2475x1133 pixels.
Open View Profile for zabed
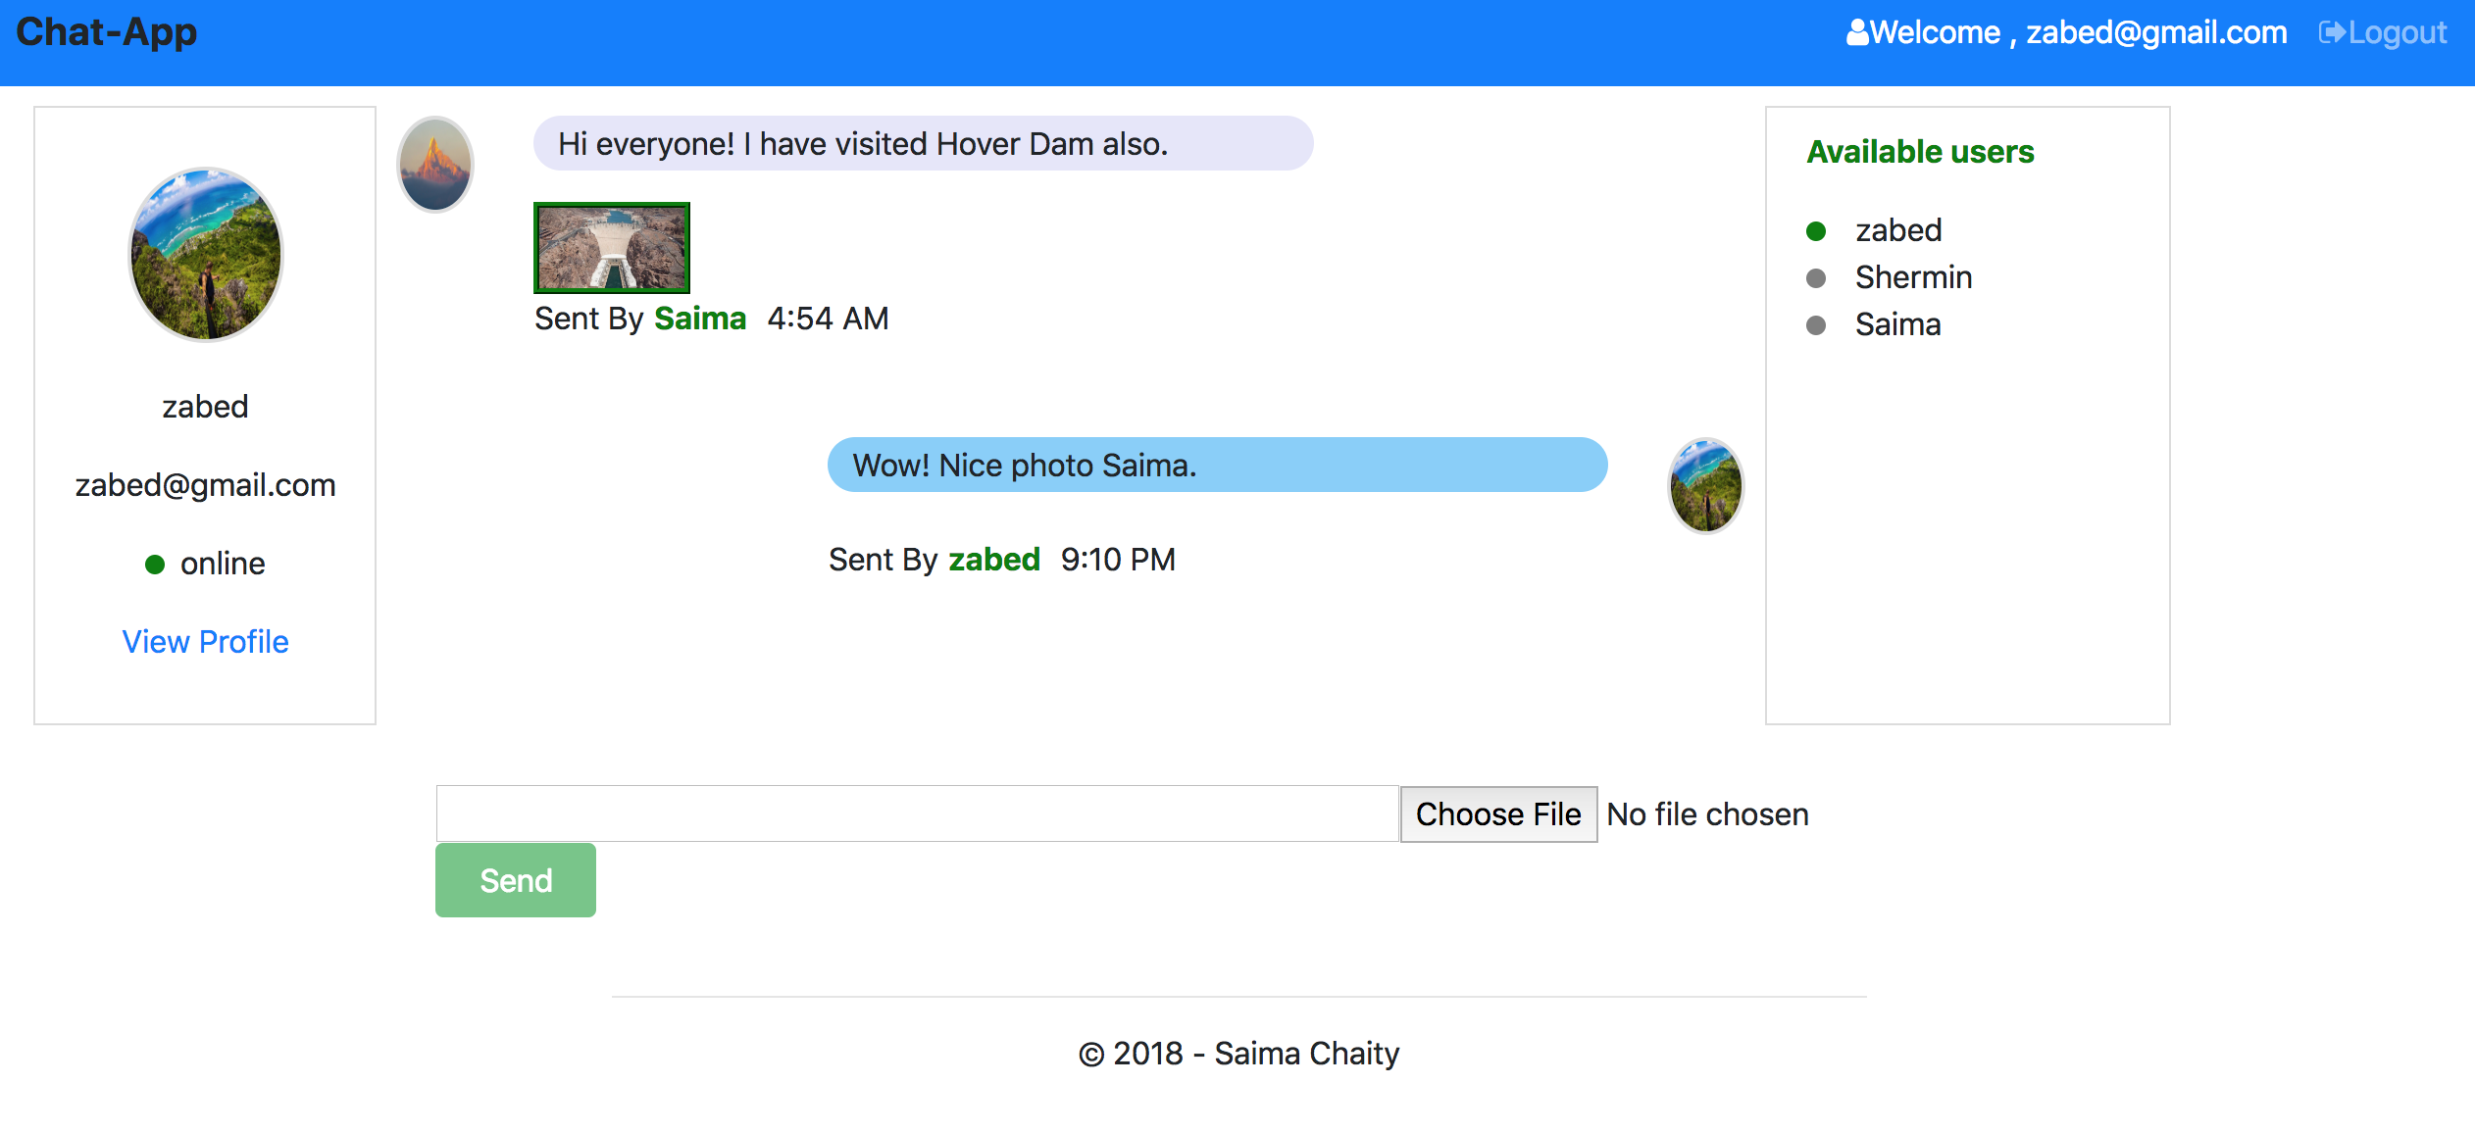click(204, 641)
